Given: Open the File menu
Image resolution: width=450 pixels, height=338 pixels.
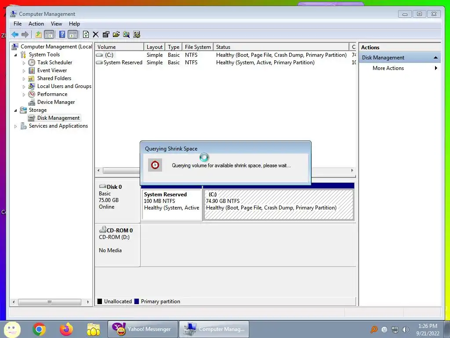Looking at the screenshot, I should pyautogui.click(x=18, y=24).
